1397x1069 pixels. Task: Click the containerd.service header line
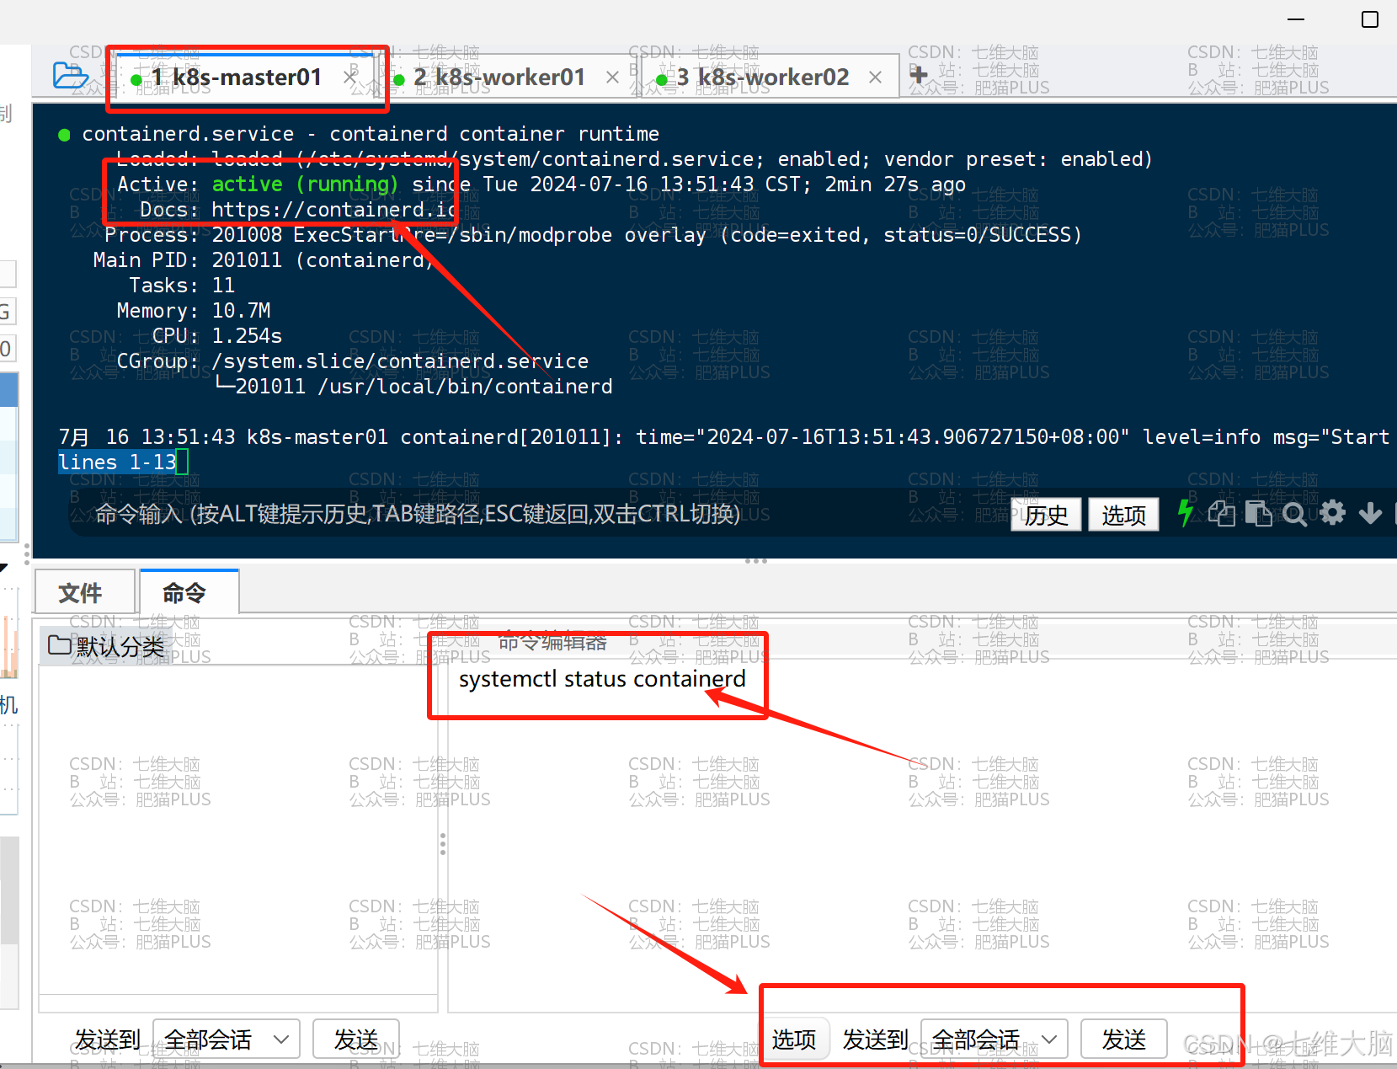pos(359,134)
